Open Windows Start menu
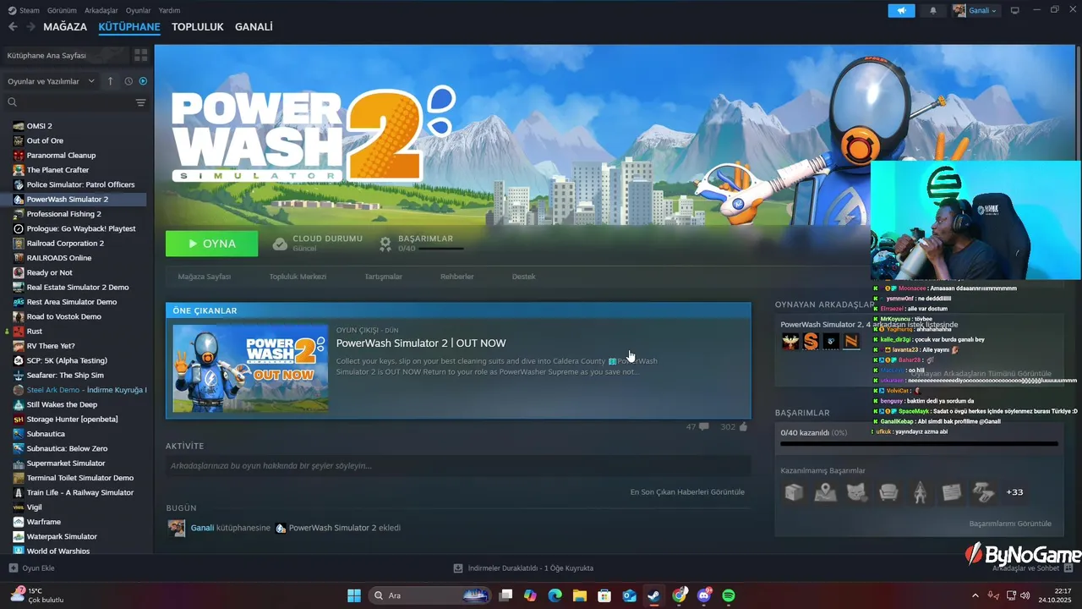 (354, 595)
